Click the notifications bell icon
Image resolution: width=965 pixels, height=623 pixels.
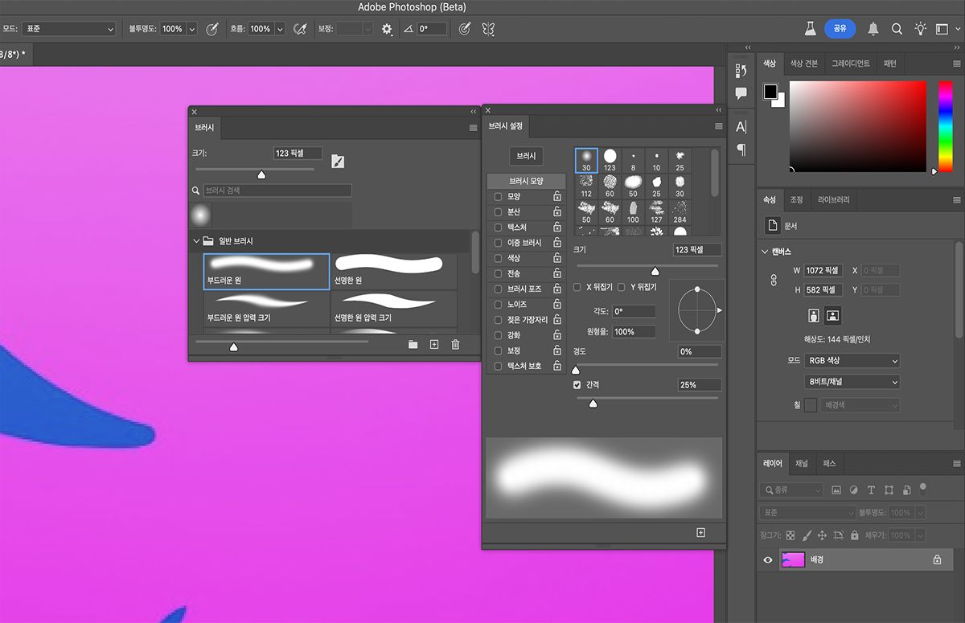[873, 29]
